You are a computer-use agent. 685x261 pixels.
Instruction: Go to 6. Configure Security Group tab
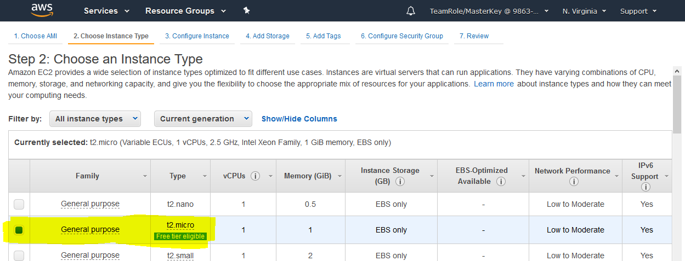[x=402, y=36]
